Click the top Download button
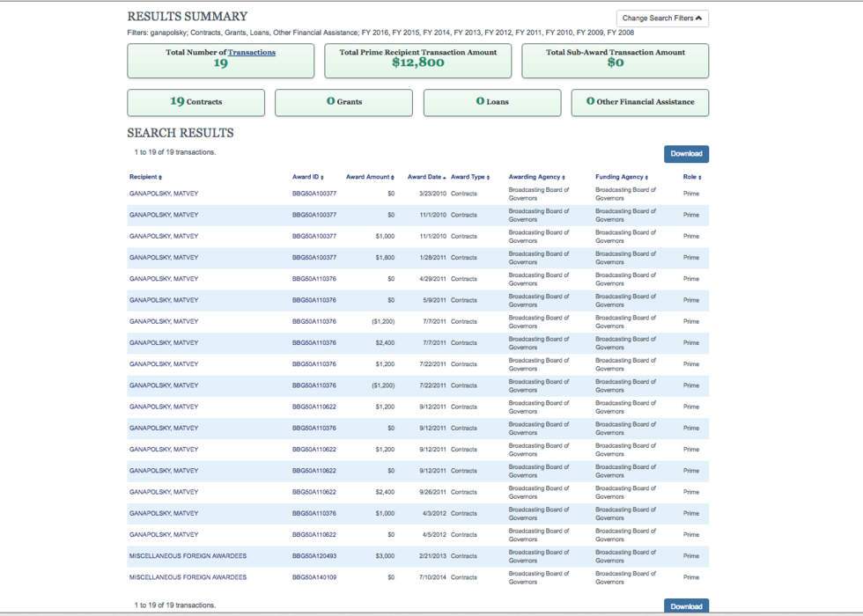This screenshot has width=863, height=616. [686, 154]
